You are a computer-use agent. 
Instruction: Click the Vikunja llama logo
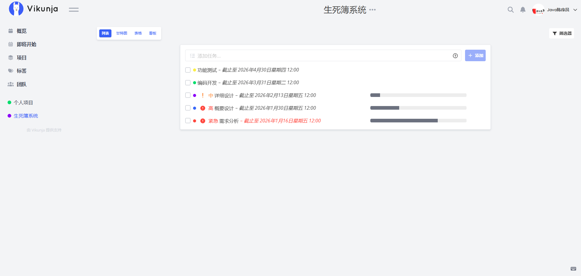pyautogui.click(x=16, y=9)
